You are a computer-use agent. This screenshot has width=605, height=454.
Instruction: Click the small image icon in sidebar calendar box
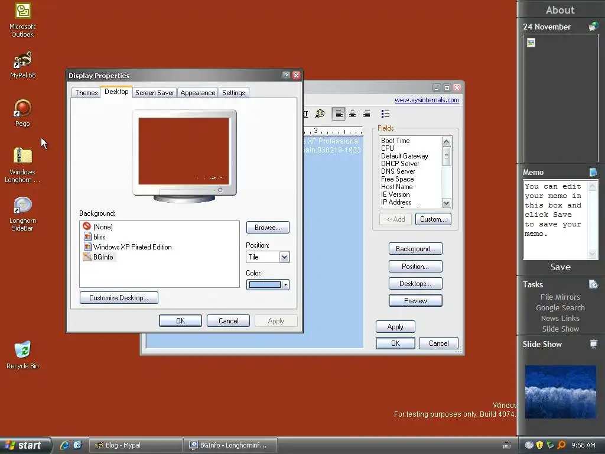[x=531, y=43]
